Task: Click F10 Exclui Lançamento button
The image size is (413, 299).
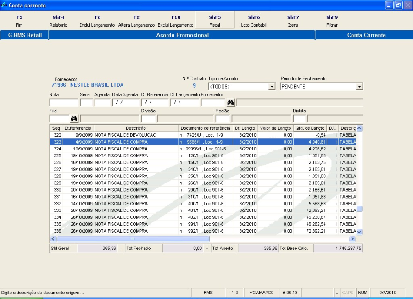Action: point(176,21)
